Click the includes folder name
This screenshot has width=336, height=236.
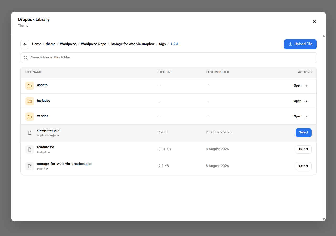(44, 101)
